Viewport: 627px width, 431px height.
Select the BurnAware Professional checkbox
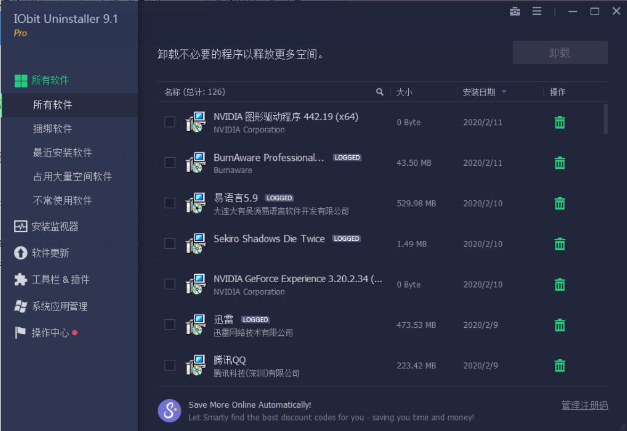tap(170, 163)
